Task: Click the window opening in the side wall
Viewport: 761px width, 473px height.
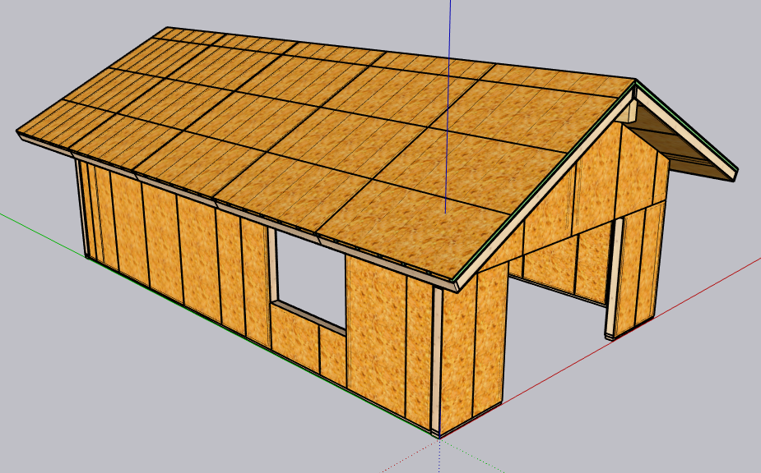Action: coord(311,275)
